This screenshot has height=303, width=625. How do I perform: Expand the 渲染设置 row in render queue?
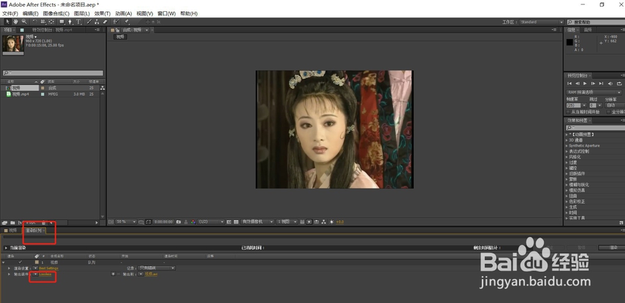point(9,269)
